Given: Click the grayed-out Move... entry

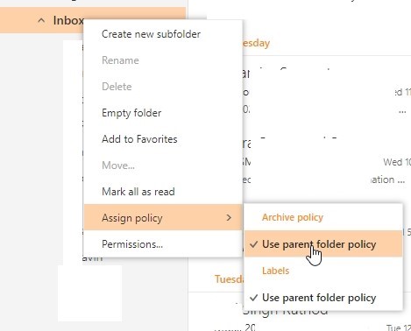Looking at the screenshot, I should point(118,165).
